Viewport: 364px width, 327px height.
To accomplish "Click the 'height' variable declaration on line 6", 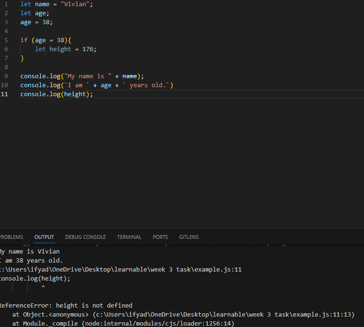I will [60, 49].
